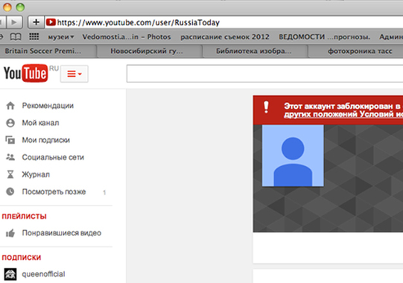Click the thumbs-up icon for Понравившиеся видео
Image resolution: width=403 pixels, height=283 pixels.
10,233
